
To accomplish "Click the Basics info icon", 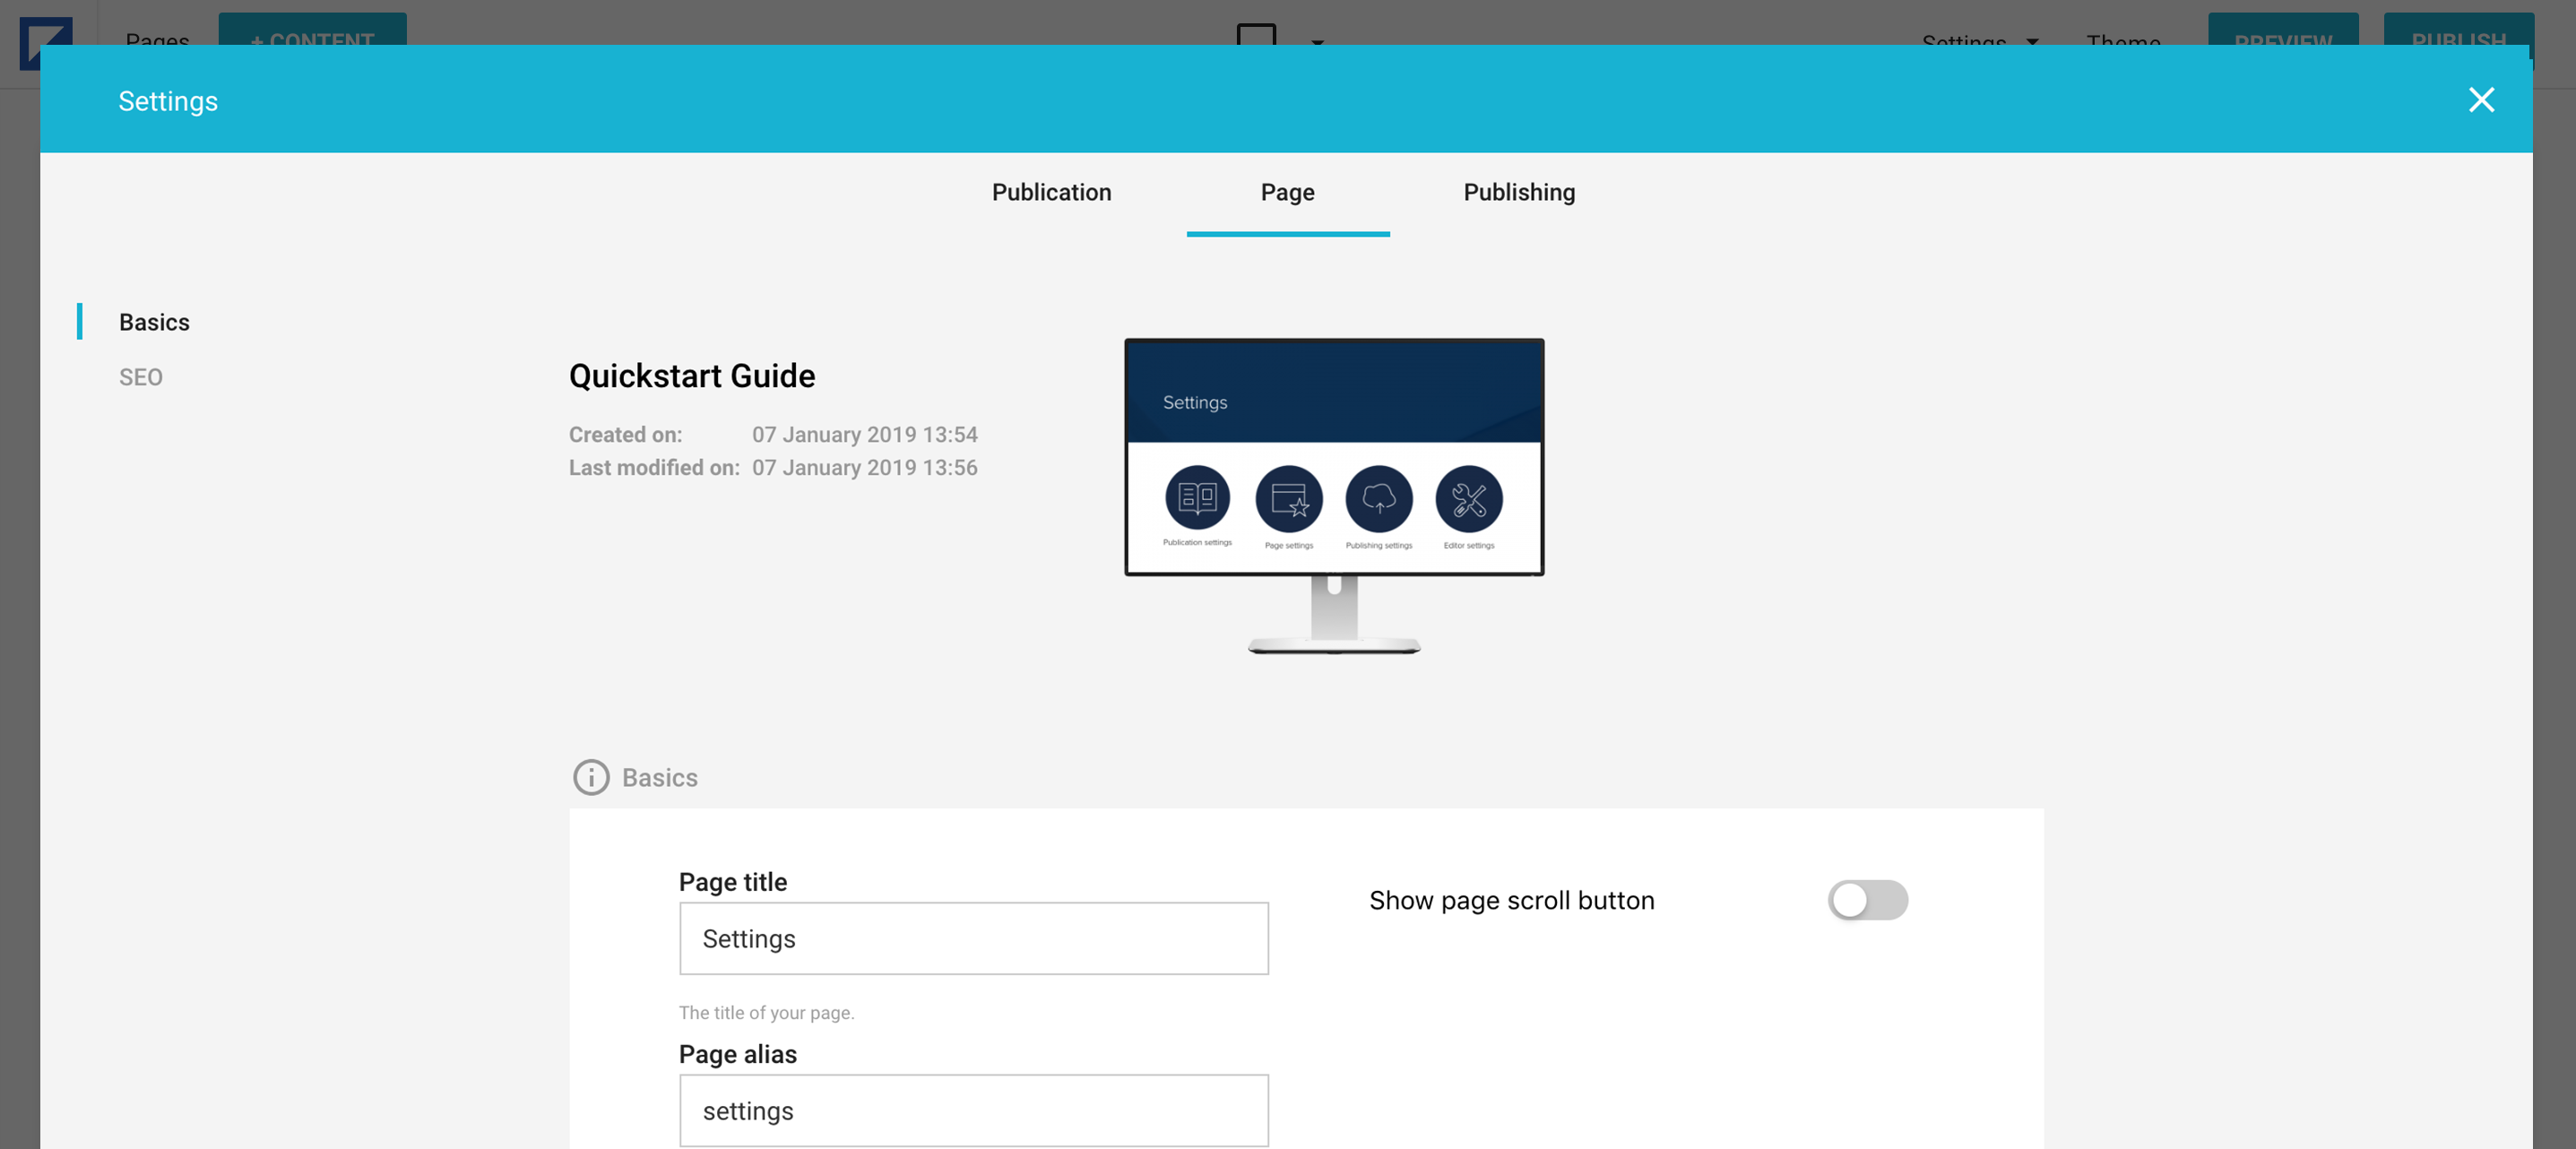I will click(590, 777).
